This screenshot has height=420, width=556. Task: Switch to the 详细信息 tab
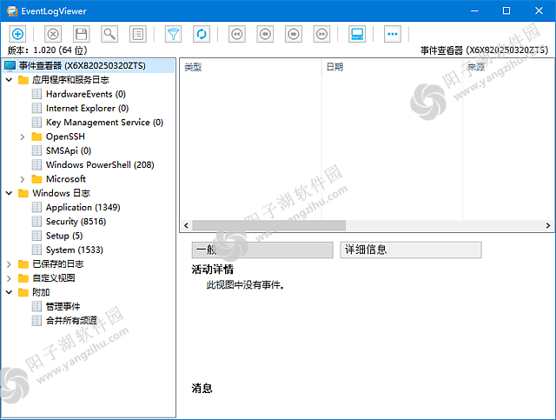411,250
